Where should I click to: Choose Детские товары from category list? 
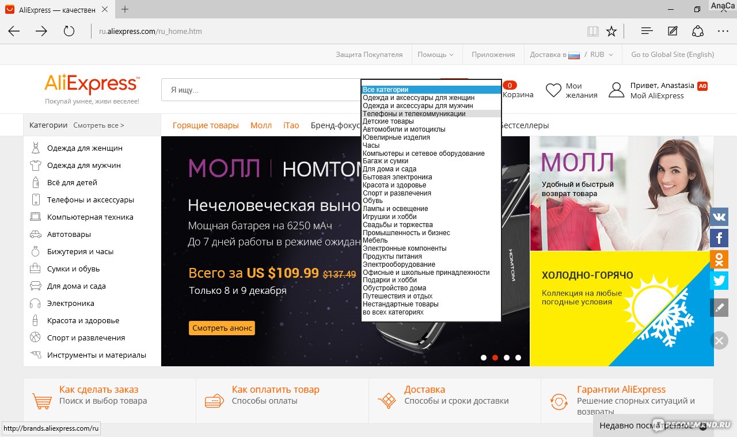coord(431,121)
